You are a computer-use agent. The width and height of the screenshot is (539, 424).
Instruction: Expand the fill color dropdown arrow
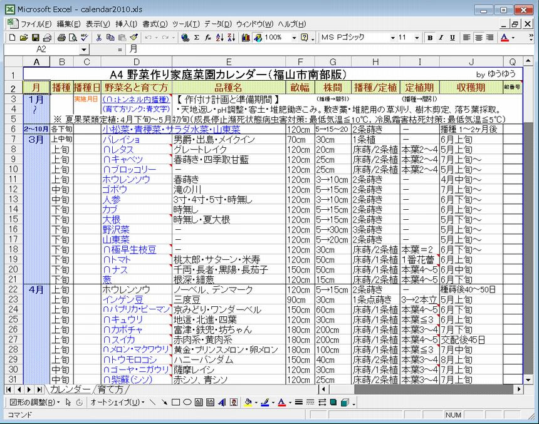256,402
